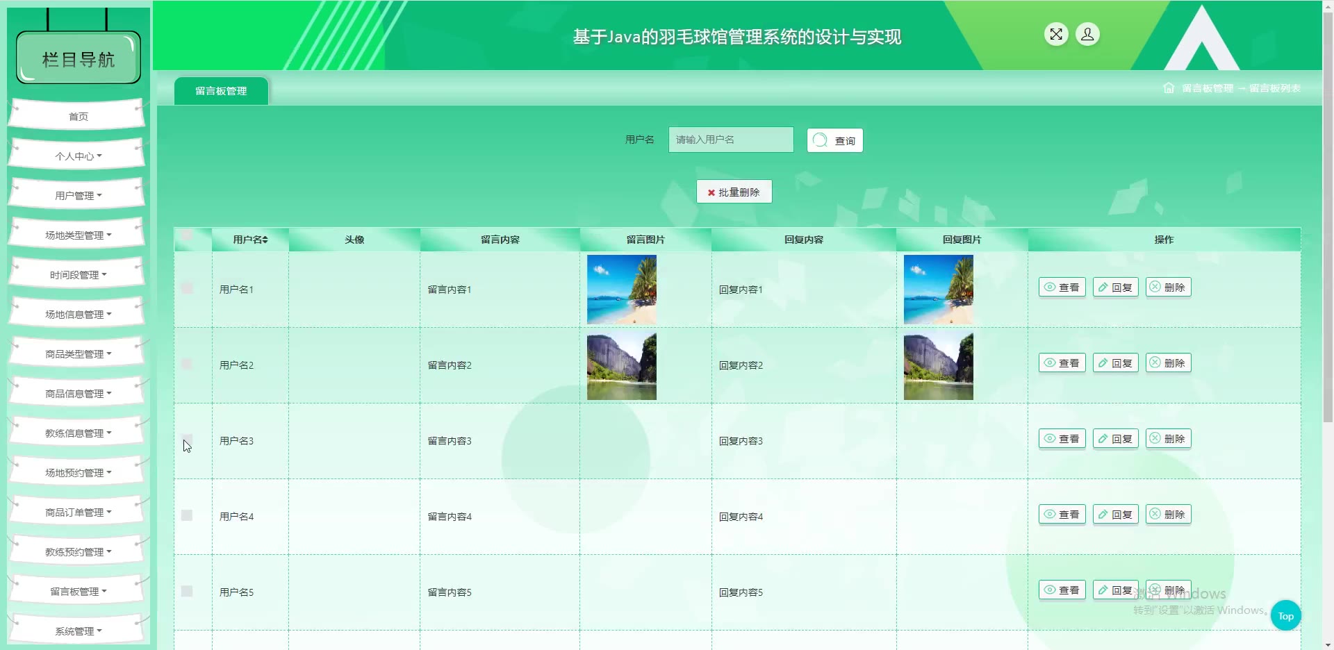Check the row checkbox for 用户名3
The image size is (1334, 650).
[187, 439]
